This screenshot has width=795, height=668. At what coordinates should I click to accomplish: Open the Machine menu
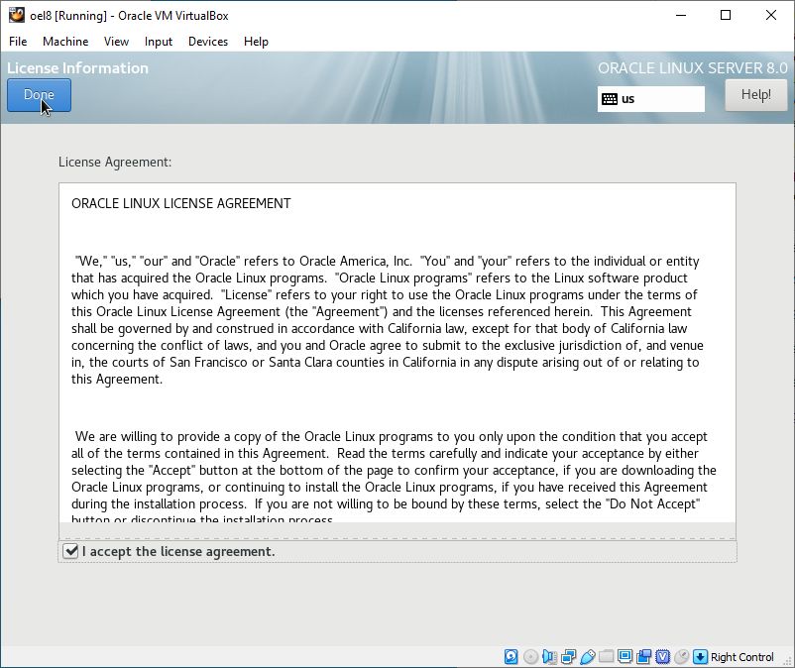pos(65,42)
